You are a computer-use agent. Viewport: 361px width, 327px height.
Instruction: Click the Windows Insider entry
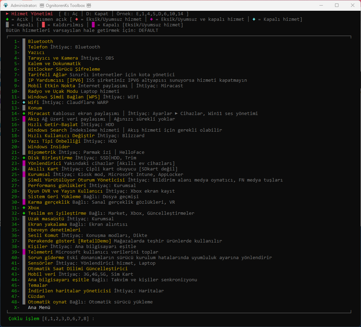[x=49, y=147]
